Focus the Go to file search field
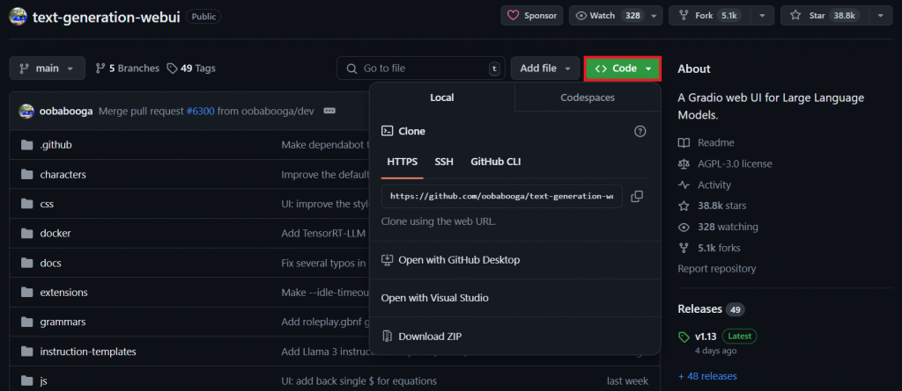Viewport: 902px width, 391px height. coord(421,69)
